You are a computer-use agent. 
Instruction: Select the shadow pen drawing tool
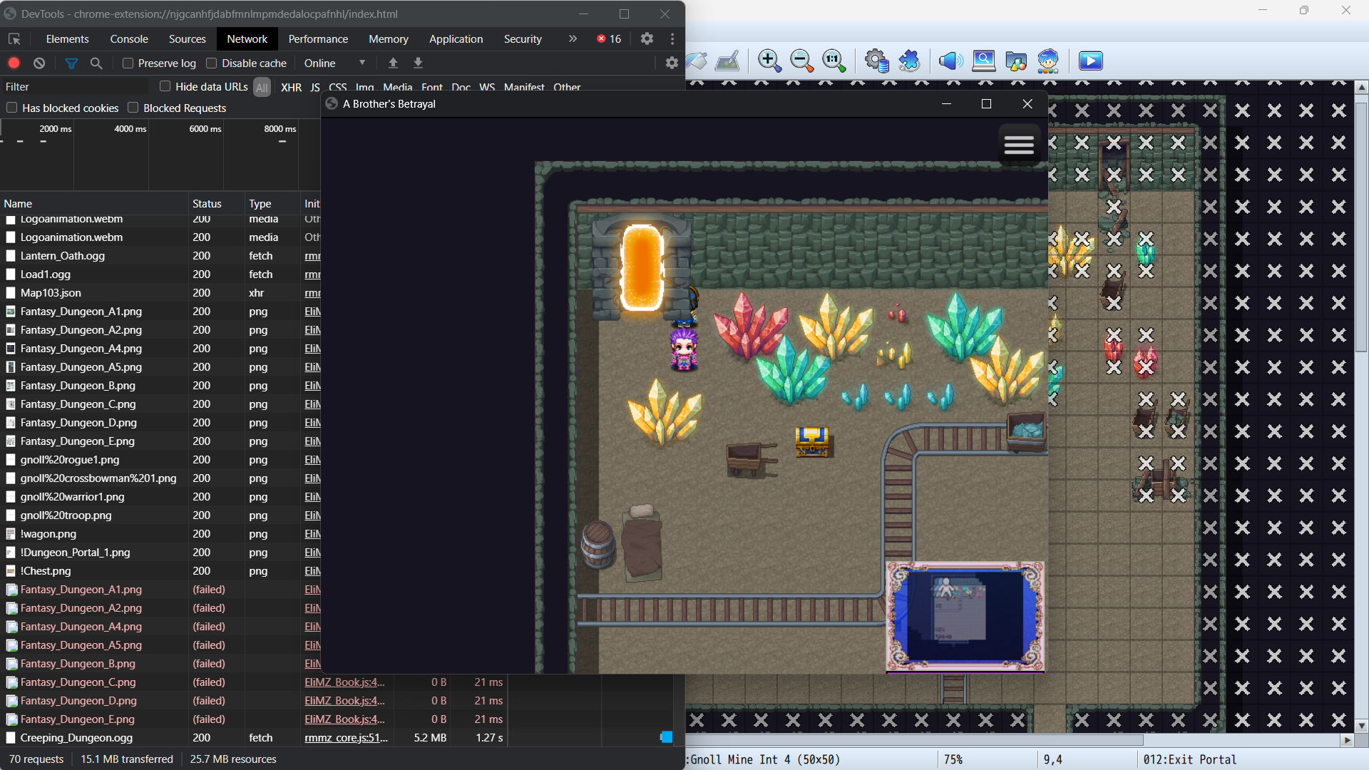click(727, 61)
